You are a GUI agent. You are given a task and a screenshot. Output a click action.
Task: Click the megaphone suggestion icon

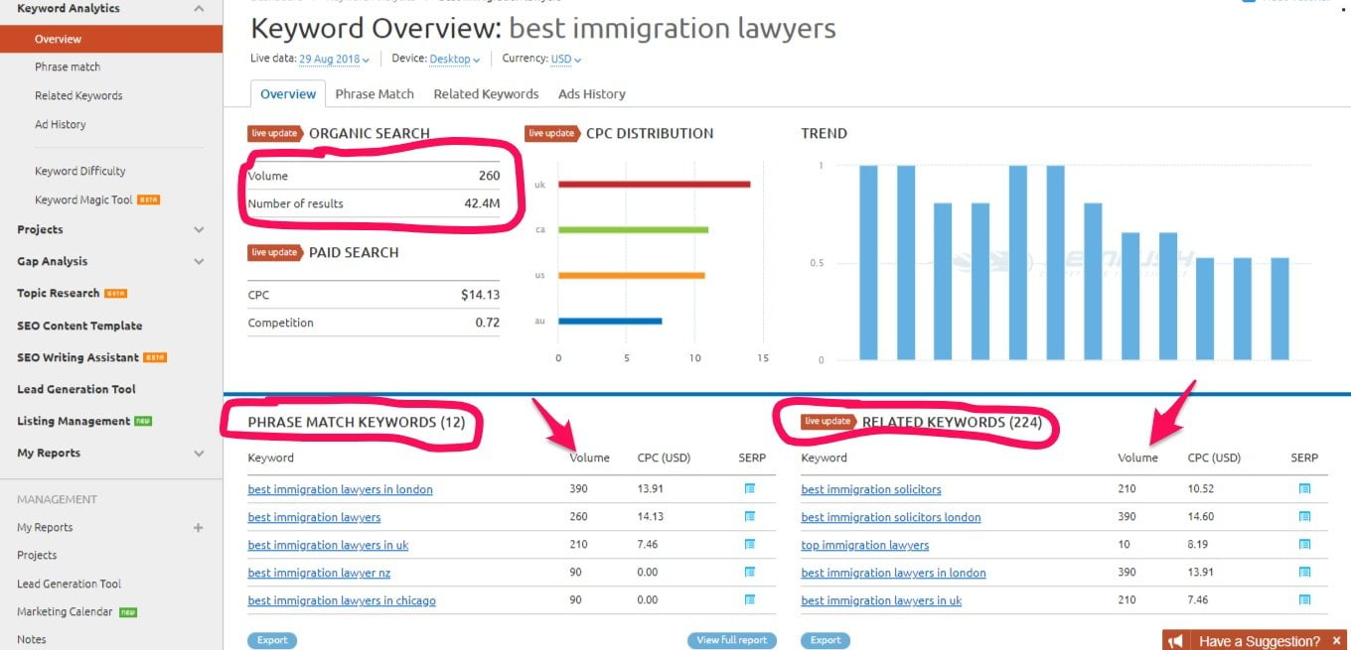tap(1175, 640)
